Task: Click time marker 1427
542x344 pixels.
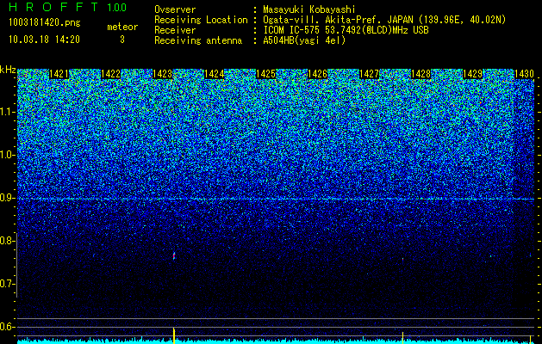Action: (369, 74)
